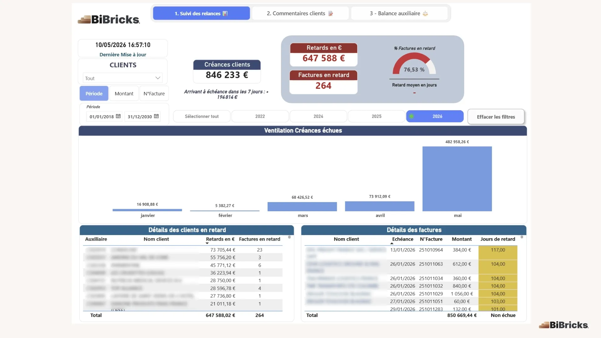This screenshot has height=338, width=601.
Task: Click sort arrow under Retards en € column
Action: pos(207,243)
